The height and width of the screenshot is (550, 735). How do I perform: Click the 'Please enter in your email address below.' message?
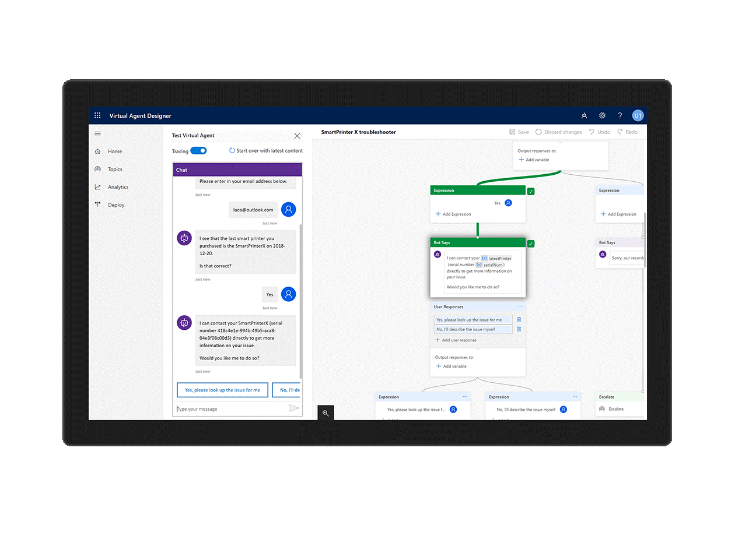tap(243, 181)
